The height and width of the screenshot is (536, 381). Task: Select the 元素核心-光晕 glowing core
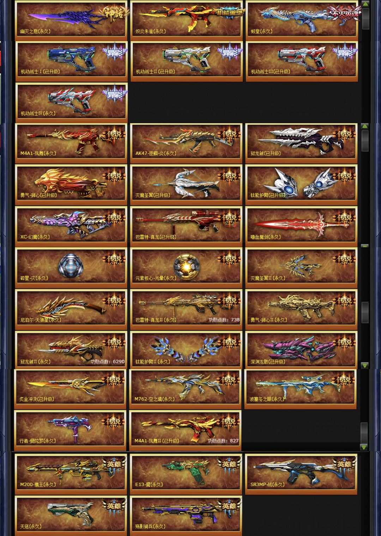pyautogui.click(x=186, y=268)
